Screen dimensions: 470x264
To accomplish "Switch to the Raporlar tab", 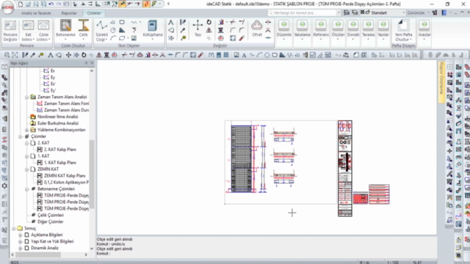I will 69,13.
